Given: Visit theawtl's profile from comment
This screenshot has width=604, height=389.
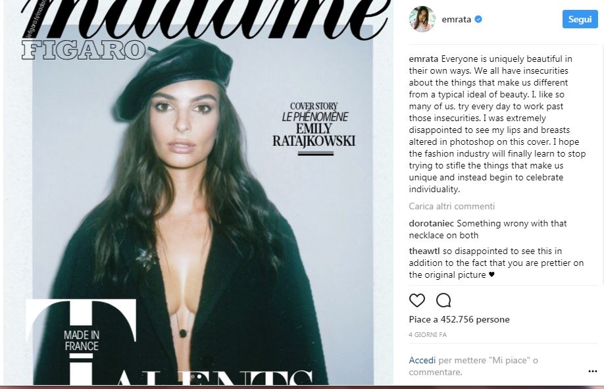Looking at the screenshot, I should (x=424, y=251).
